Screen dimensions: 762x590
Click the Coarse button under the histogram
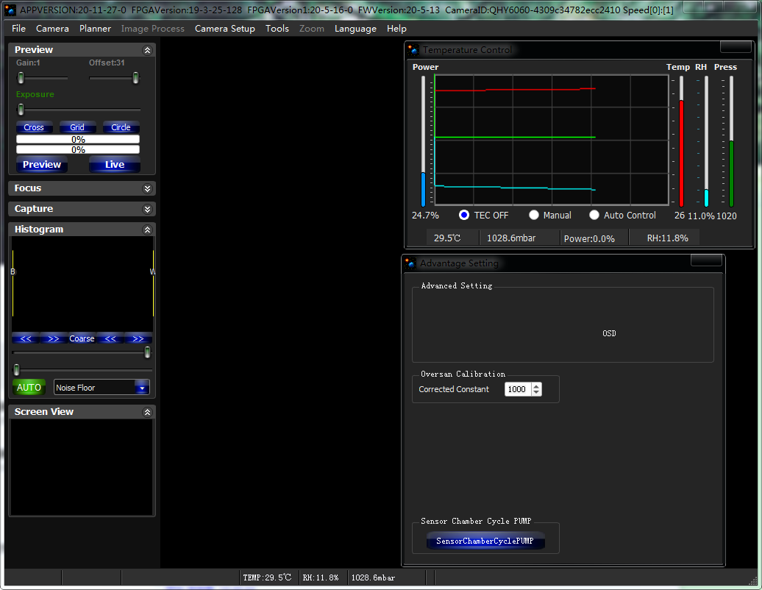[x=82, y=338]
